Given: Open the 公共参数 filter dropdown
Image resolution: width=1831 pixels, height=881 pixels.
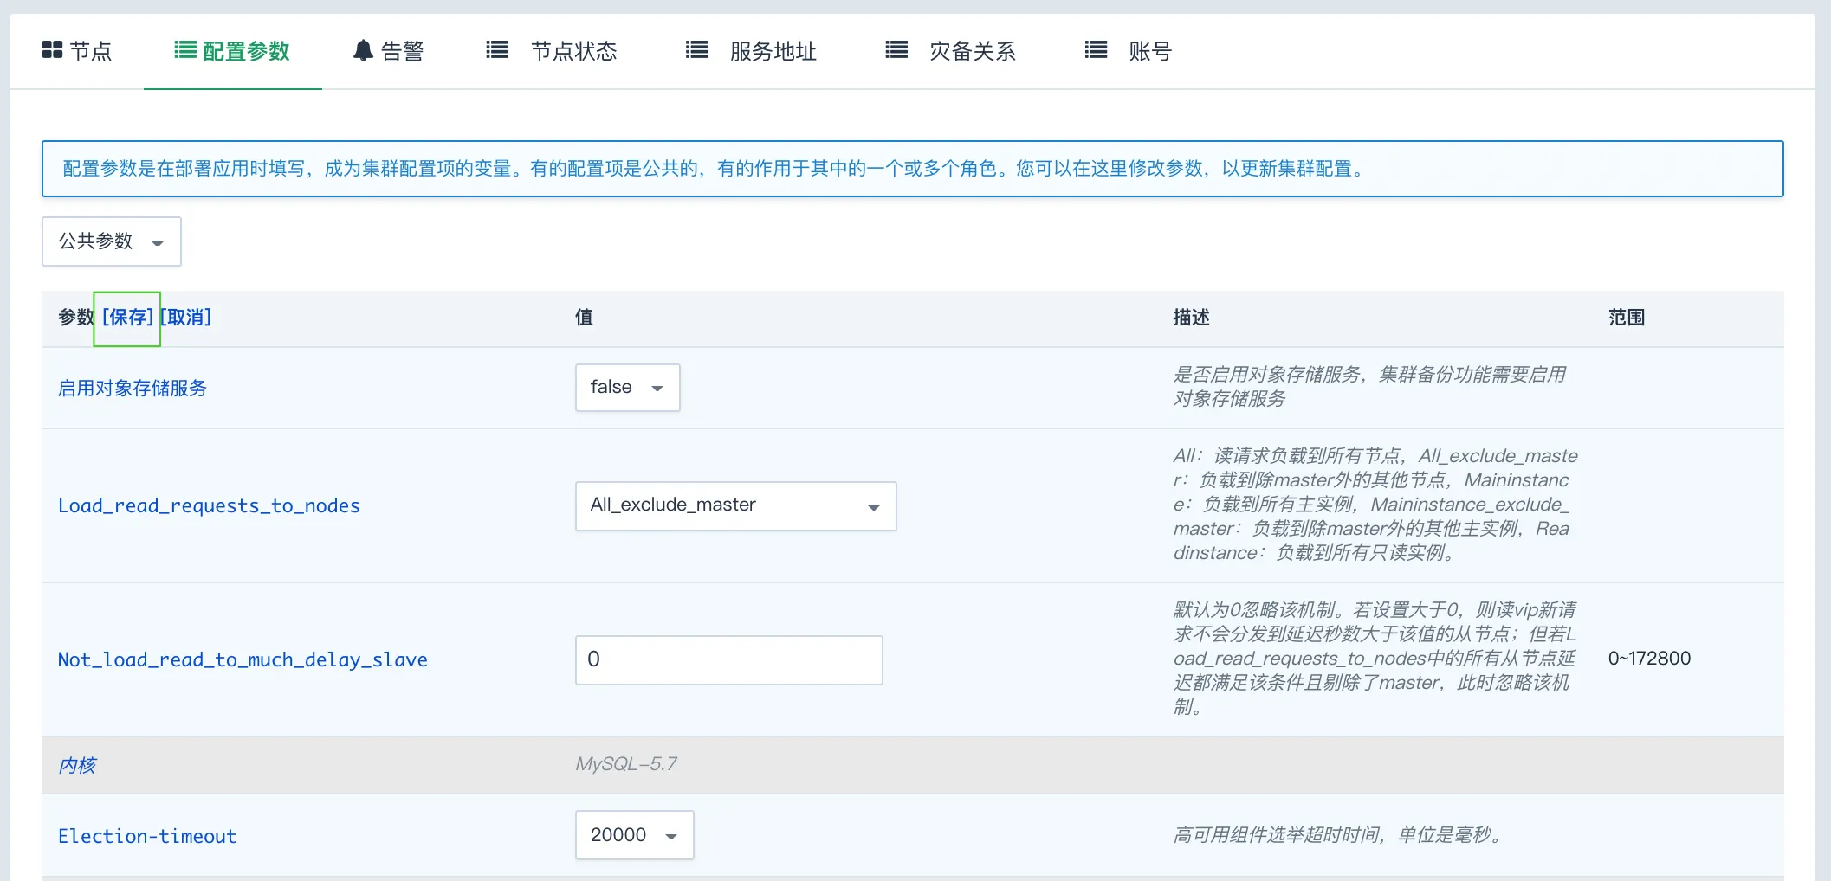Looking at the screenshot, I should (111, 241).
